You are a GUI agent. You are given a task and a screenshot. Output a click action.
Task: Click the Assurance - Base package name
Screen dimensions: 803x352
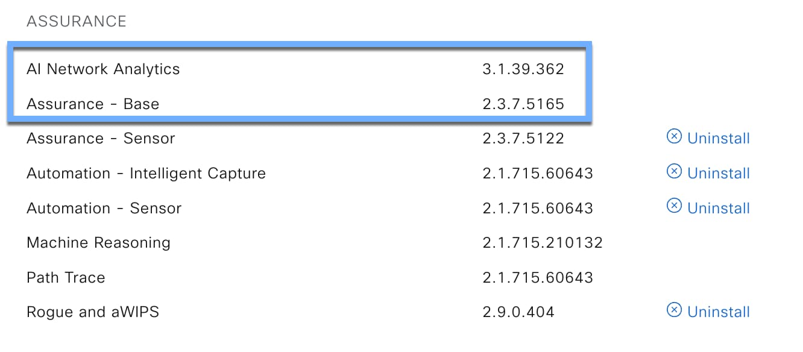tap(93, 104)
